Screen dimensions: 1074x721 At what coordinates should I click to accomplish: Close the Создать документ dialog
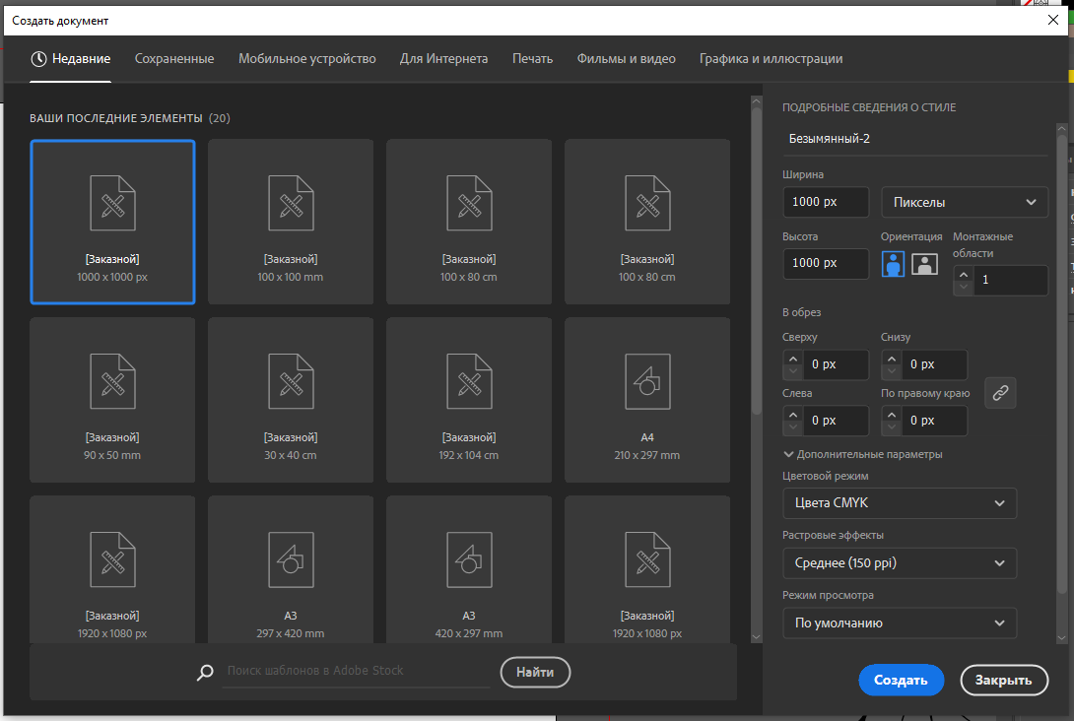pos(1053,20)
